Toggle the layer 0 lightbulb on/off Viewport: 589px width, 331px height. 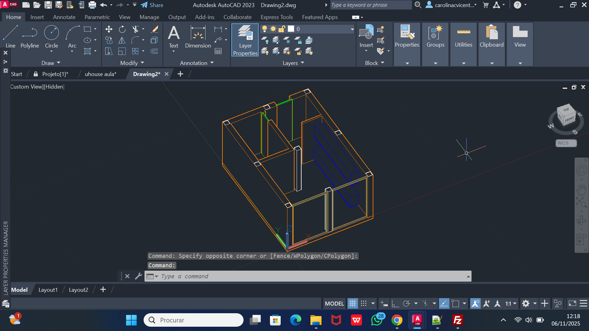(264, 29)
